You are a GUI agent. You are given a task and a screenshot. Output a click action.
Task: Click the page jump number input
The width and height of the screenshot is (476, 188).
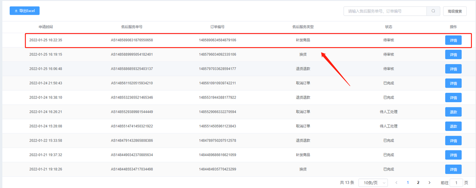456,183
